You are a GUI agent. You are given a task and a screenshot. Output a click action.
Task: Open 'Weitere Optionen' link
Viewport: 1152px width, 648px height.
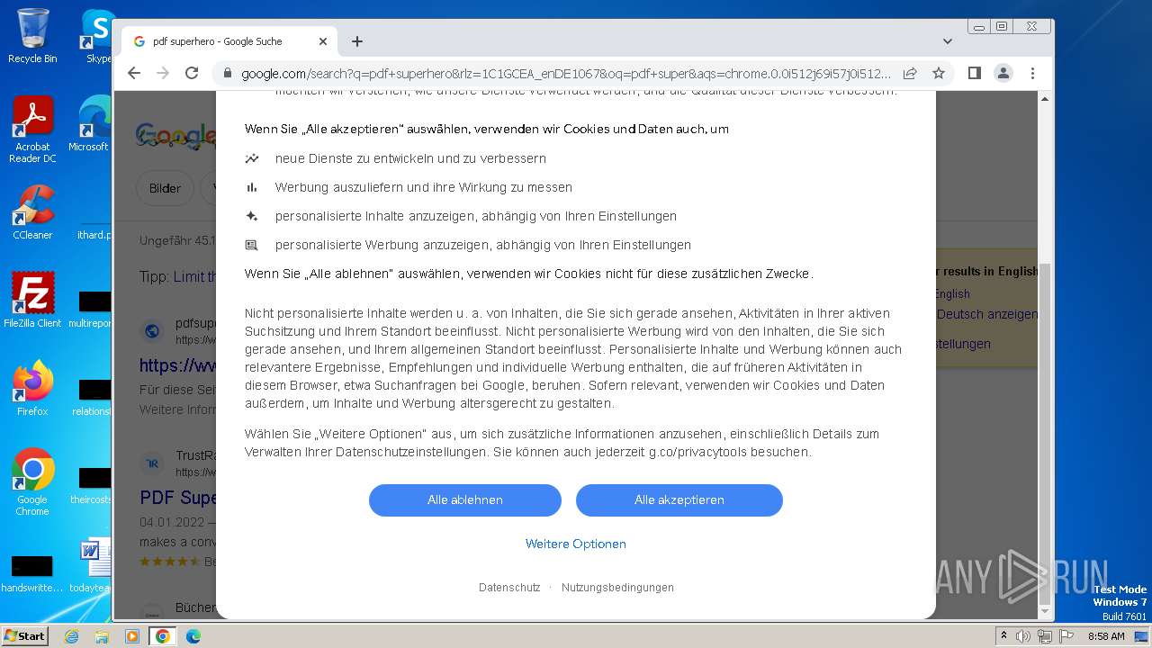coord(576,544)
